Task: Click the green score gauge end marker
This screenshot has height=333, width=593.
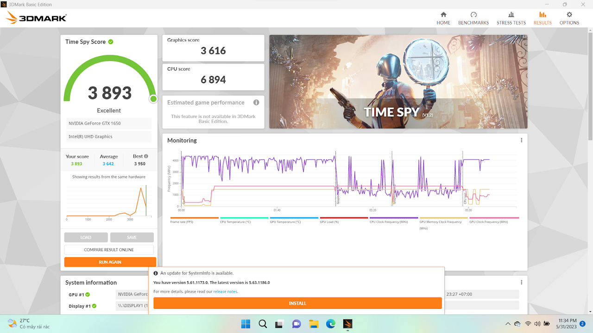Action: [x=153, y=99]
